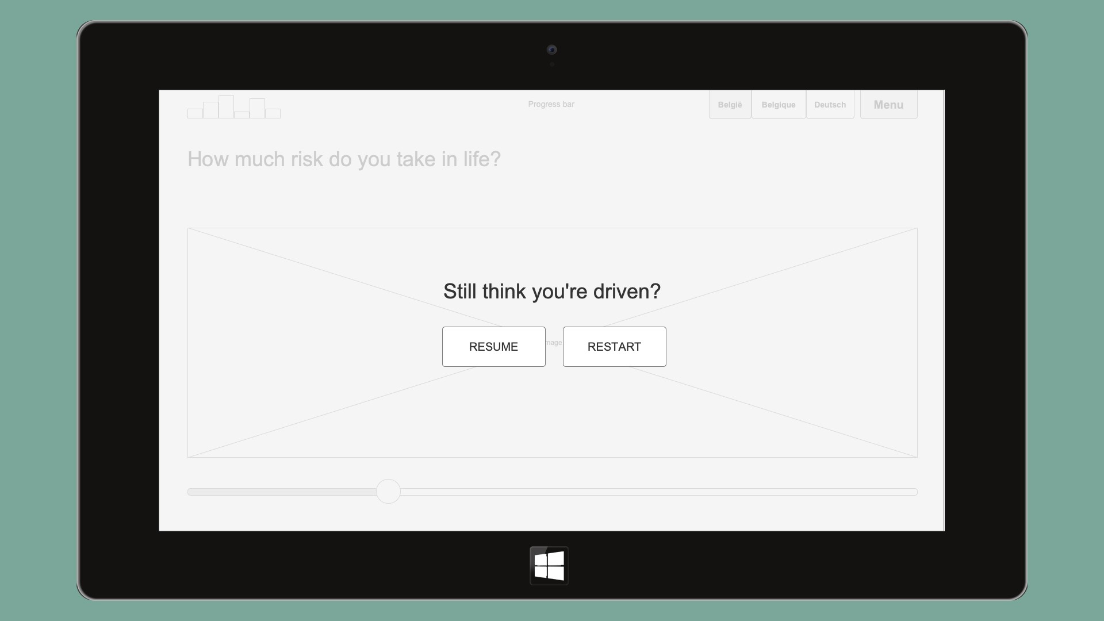Click the risk question heading text
This screenshot has height=621, width=1104.
click(344, 159)
